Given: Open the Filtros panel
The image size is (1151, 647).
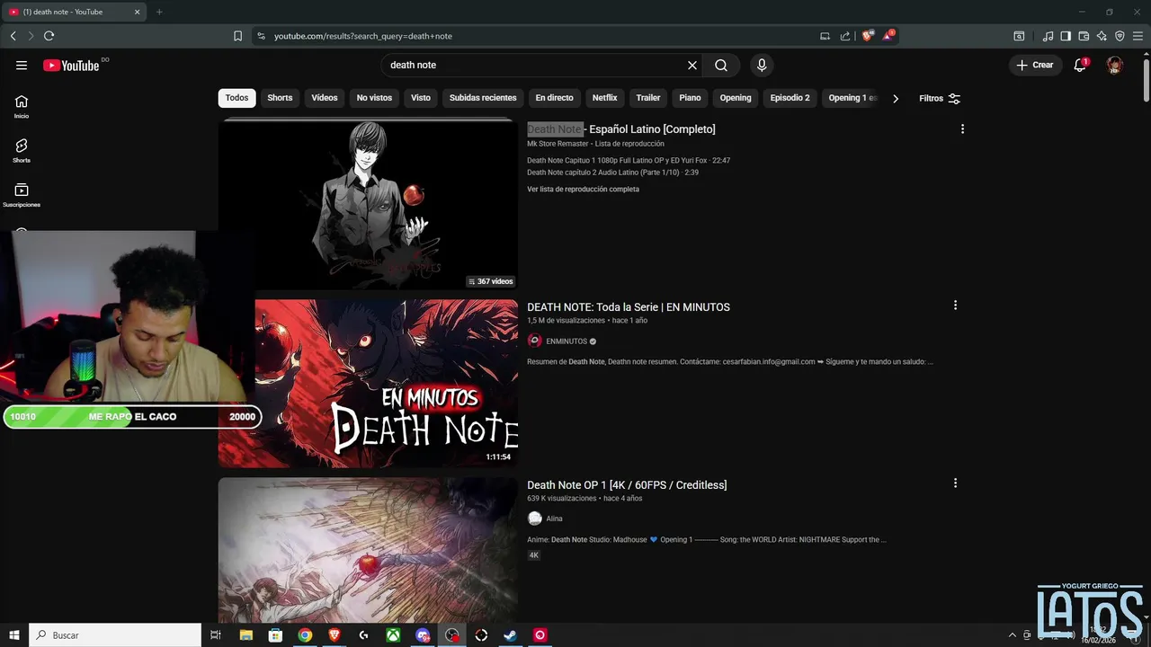Looking at the screenshot, I should pos(940,98).
